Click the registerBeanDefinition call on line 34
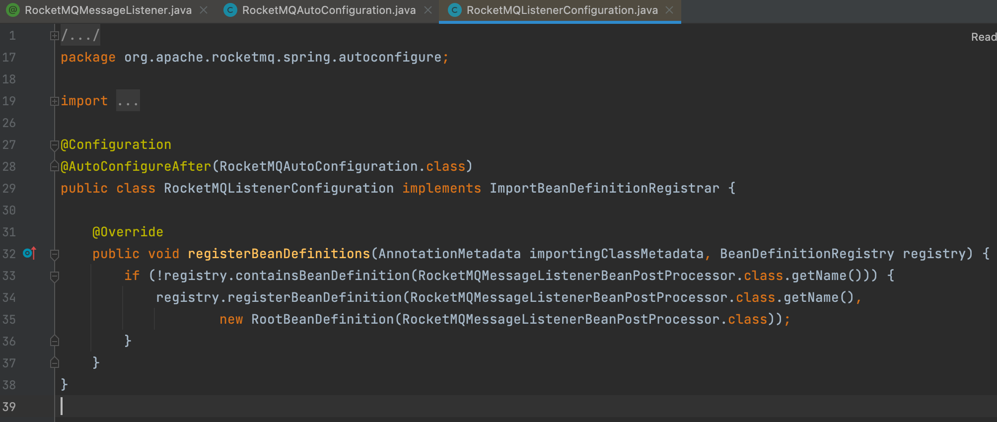 [314, 298]
